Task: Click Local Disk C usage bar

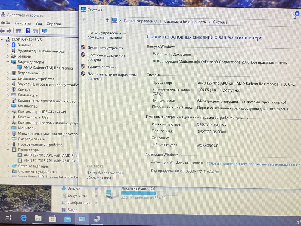Action: click(149, 193)
